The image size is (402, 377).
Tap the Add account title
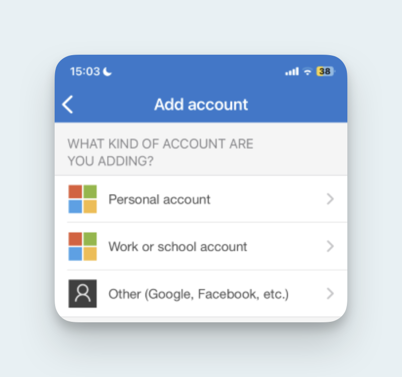point(201,105)
